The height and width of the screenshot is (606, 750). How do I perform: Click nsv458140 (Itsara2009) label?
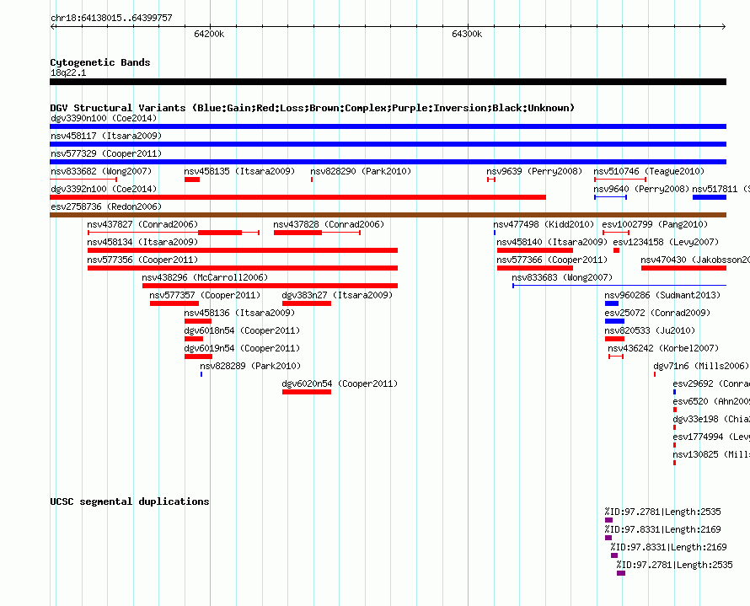(x=552, y=242)
